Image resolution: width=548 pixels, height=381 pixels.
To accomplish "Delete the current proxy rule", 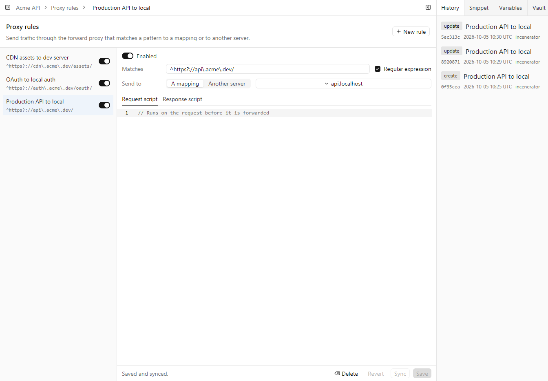I will click(x=346, y=374).
